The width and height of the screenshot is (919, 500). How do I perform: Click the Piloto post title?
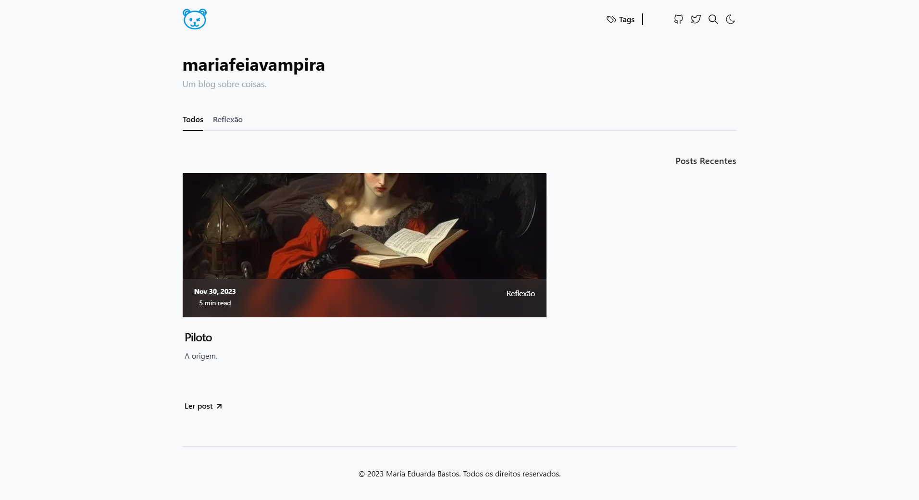(198, 337)
